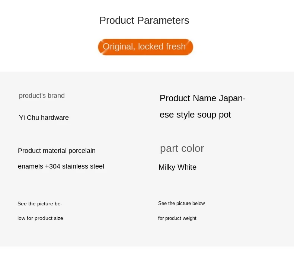Viewport: 294px width, 253px height.
Task: Click the word White in color value
Action: point(187,167)
